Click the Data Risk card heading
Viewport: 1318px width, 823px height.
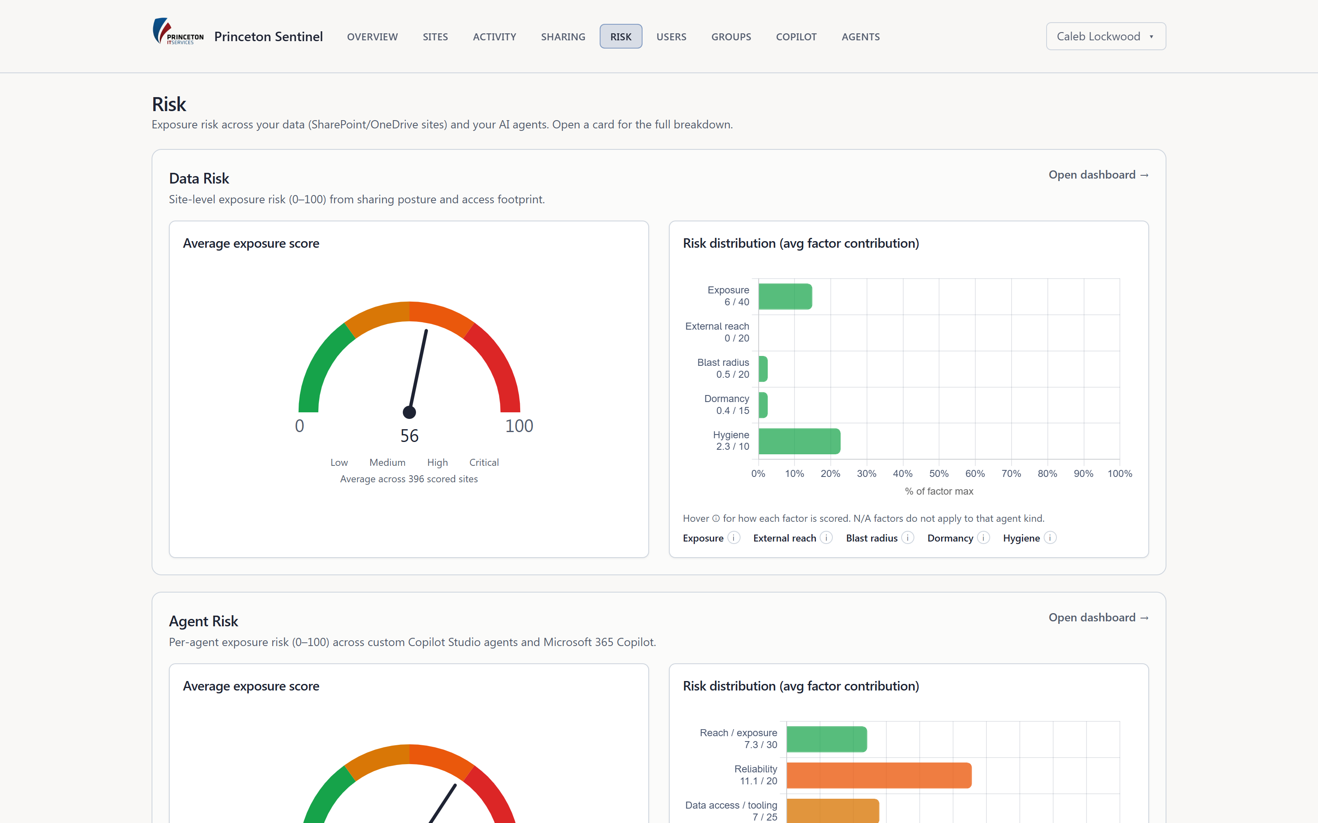coord(199,179)
